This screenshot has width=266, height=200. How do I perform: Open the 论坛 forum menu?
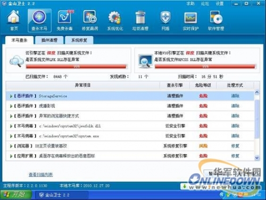coord(205,4)
